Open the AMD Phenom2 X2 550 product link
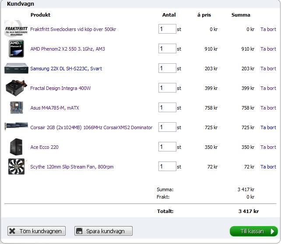Screen dimensions: 281x244 [x=67, y=49]
